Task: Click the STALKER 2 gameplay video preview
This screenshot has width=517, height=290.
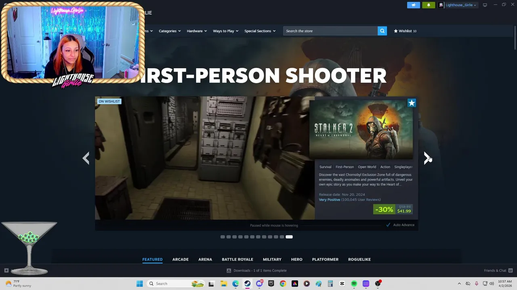Action: [205, 158]
